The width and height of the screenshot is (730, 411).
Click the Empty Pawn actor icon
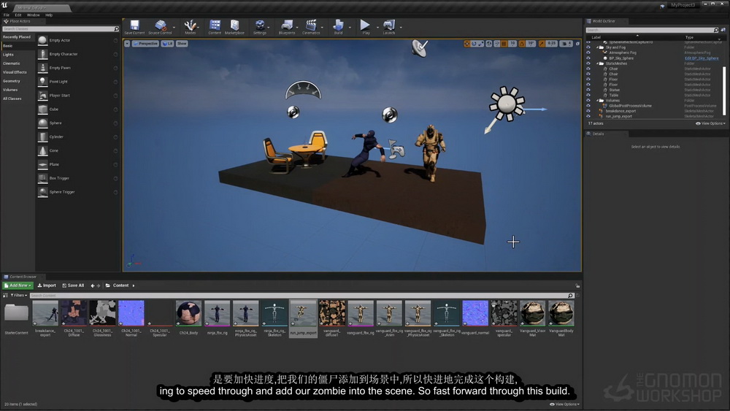pos(42,68)
